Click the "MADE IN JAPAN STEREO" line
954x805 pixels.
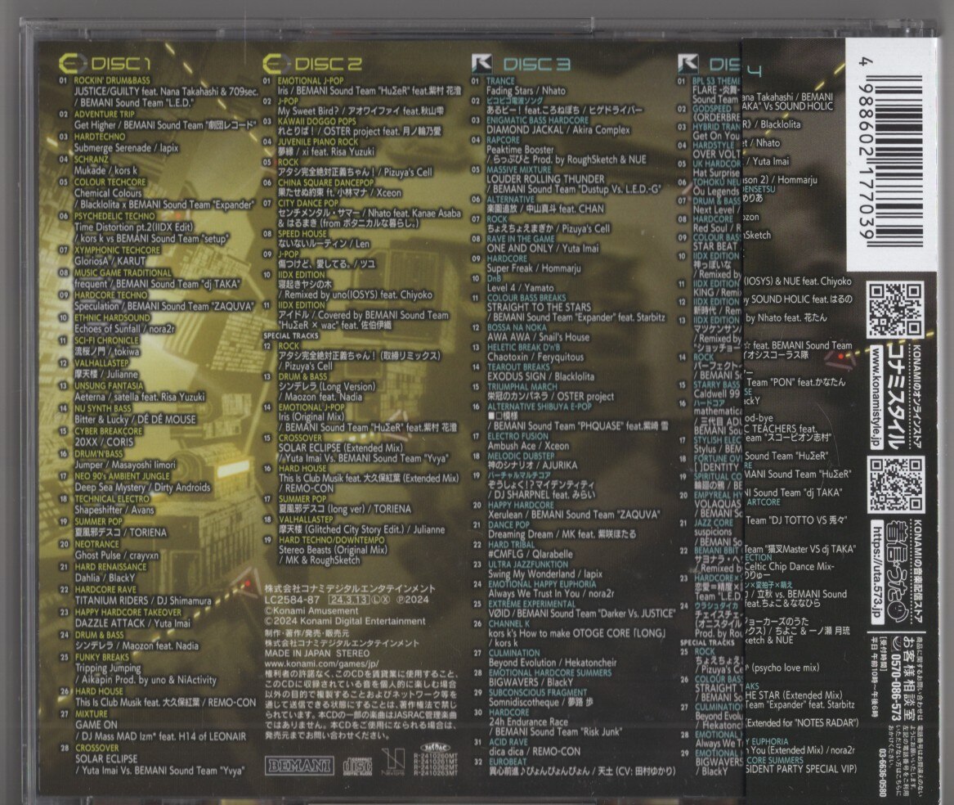point(317,654)
